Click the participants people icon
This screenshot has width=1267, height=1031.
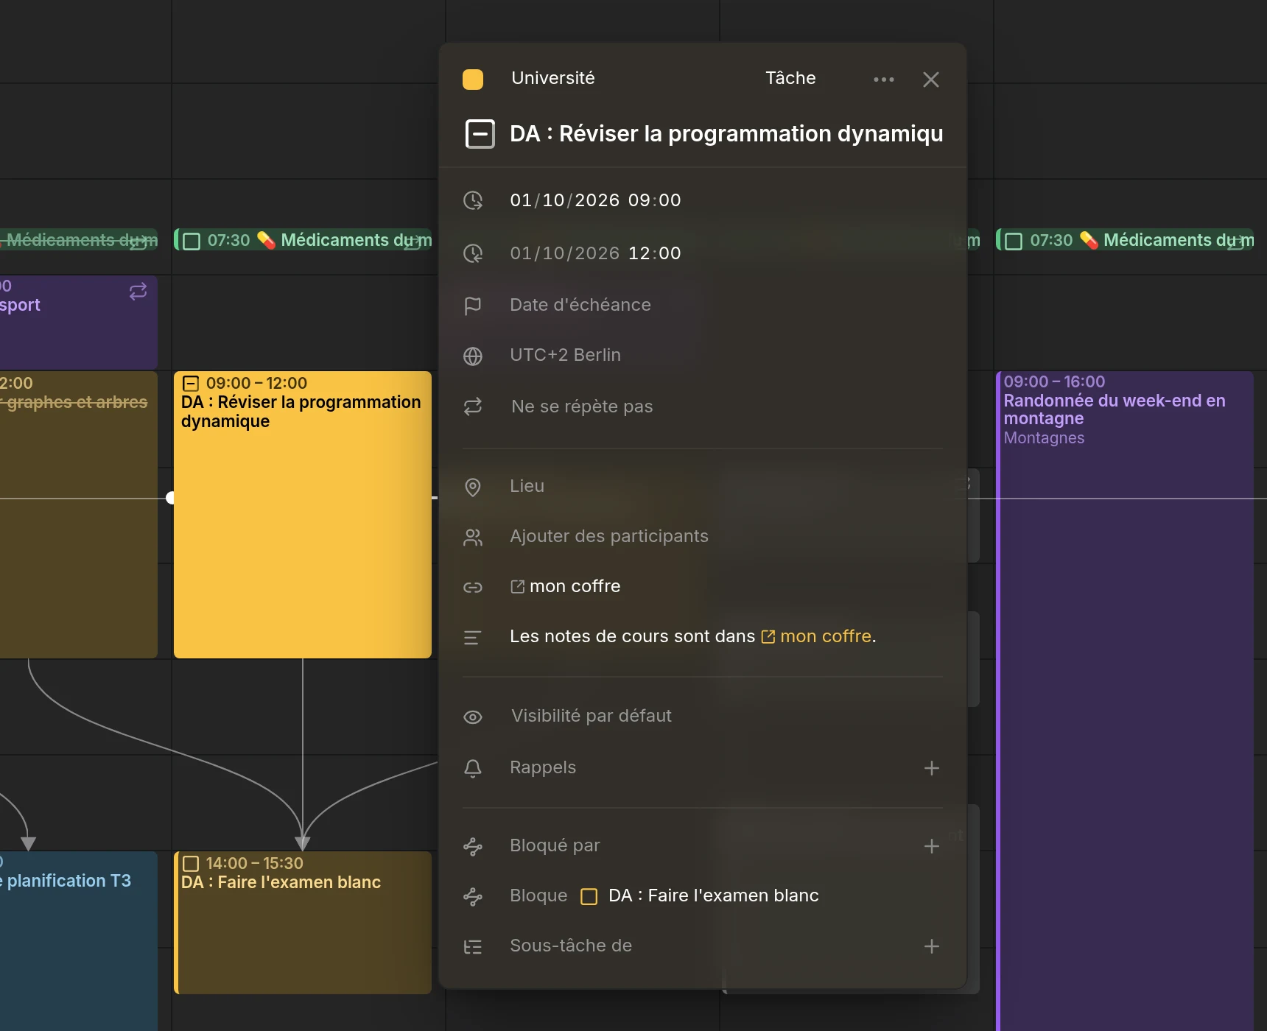coord(473,537)
